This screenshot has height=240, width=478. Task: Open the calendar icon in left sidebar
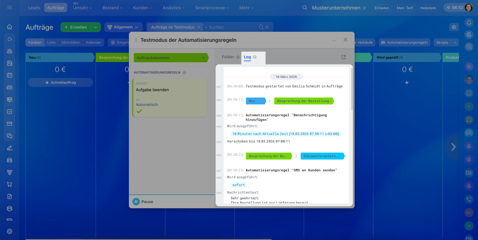(x=10, y=75)
